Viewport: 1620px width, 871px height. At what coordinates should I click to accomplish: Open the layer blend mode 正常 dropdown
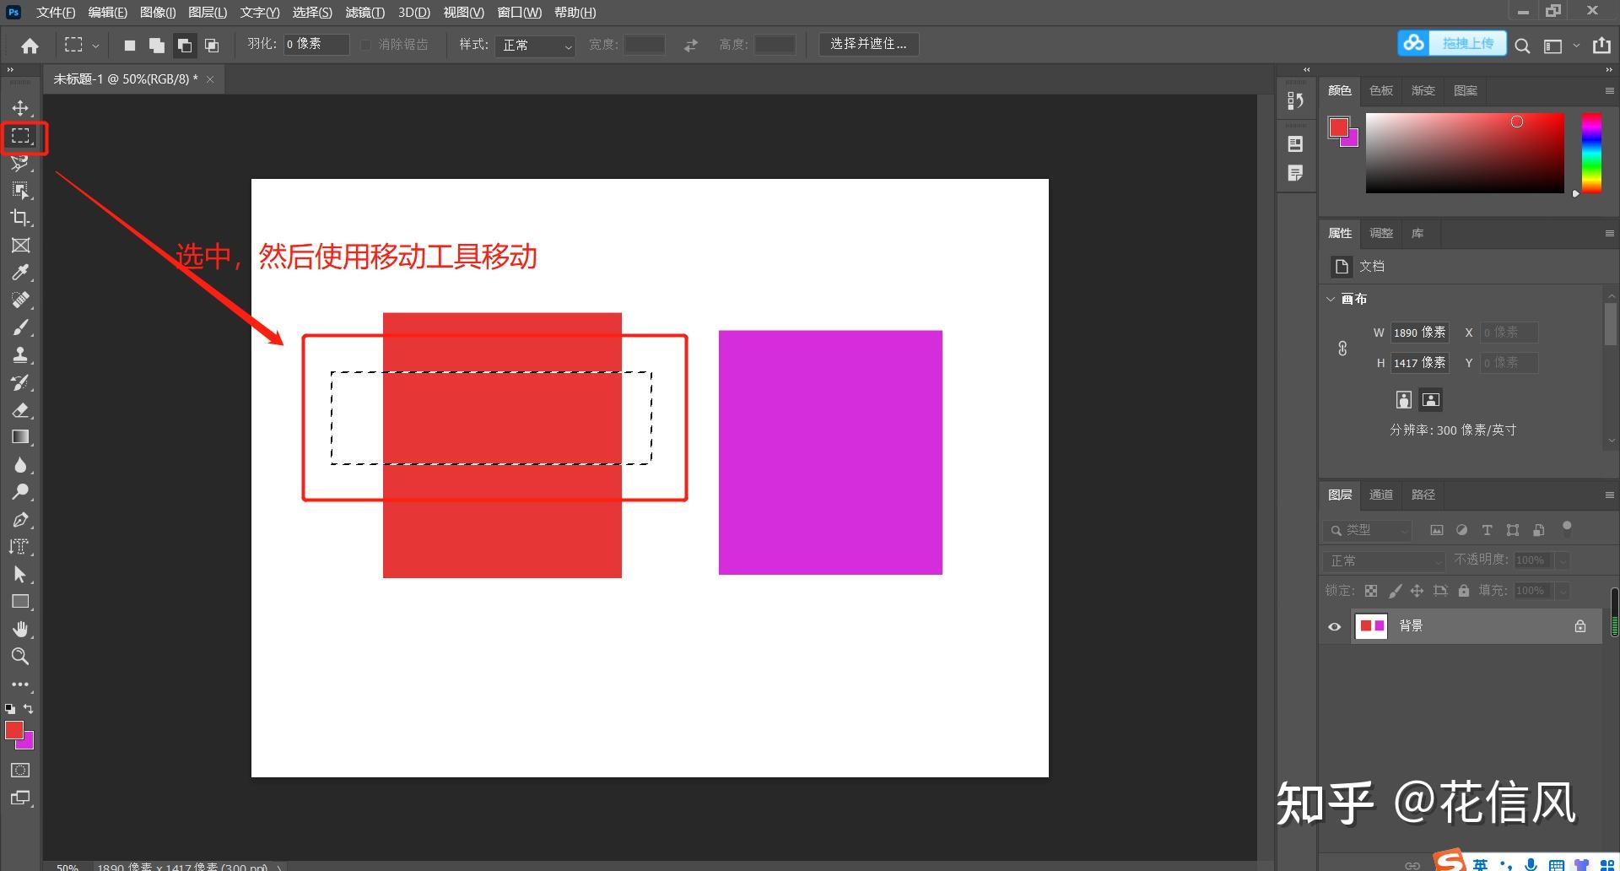(1384, 560)
